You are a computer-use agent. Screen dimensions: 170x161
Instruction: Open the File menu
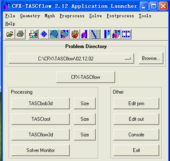10,16
